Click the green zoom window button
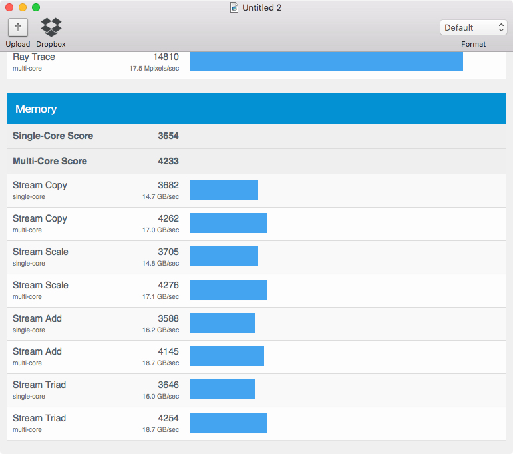513x454 pixels. 36,7
